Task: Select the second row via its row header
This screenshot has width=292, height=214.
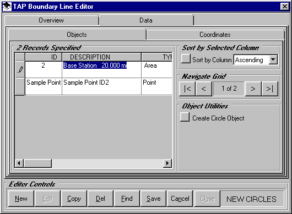Action: click(20, 86)
